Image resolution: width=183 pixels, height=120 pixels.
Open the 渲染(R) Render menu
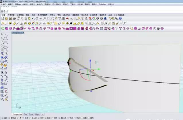click(87, 4)
